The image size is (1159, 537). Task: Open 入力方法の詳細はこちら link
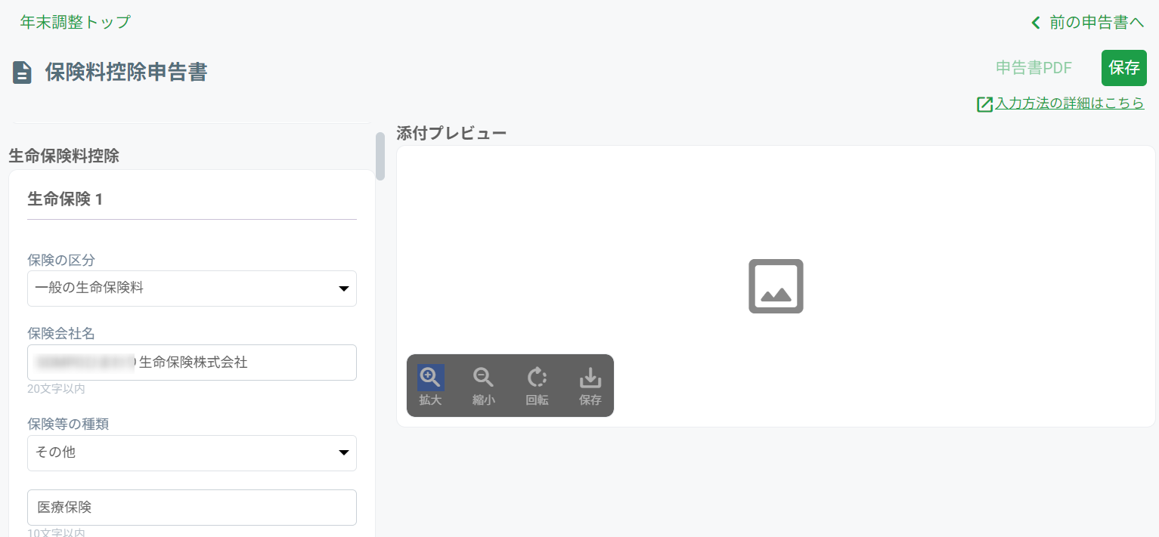(1069, 103)
